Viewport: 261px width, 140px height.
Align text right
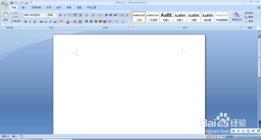point(96,22)
